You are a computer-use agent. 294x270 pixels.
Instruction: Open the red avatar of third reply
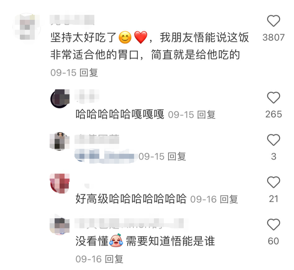60,184
